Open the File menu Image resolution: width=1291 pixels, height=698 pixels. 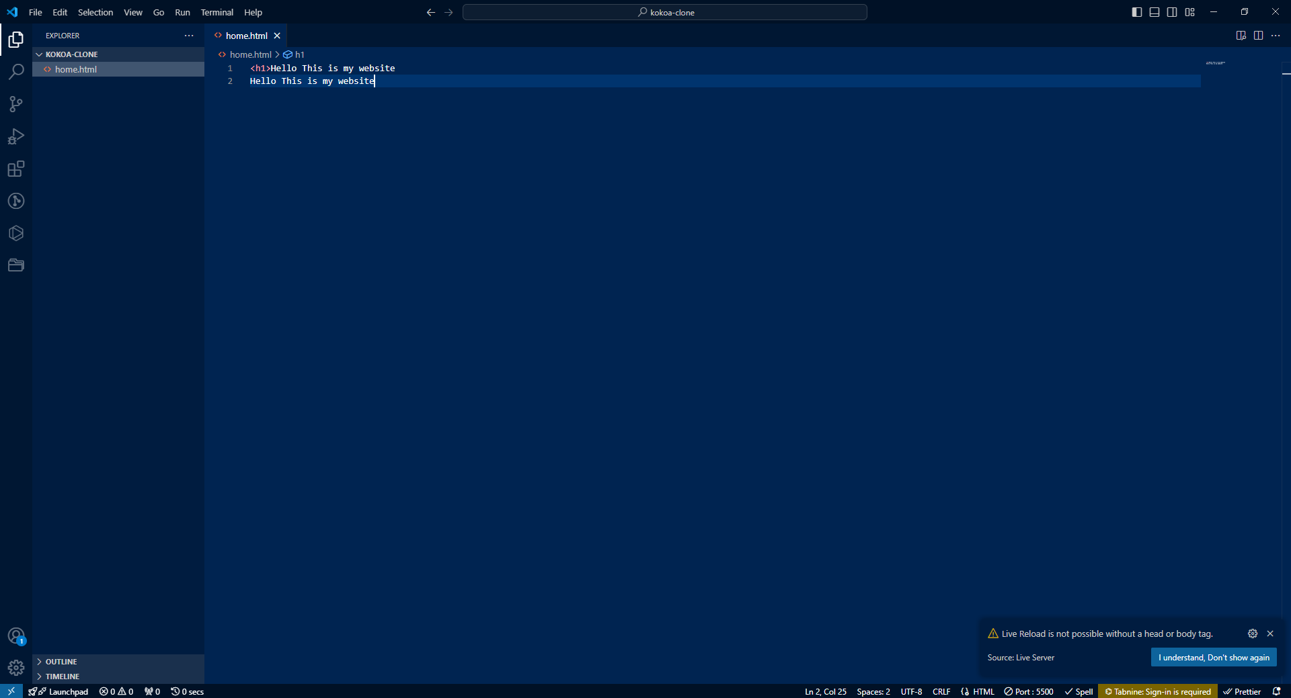pos(36,12)
